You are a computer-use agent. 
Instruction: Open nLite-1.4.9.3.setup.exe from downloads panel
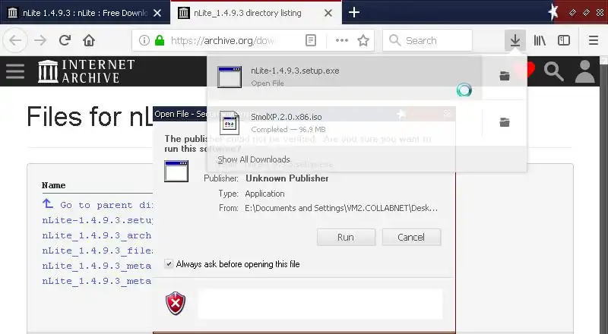pyautogui.click(x=344, y=77)
